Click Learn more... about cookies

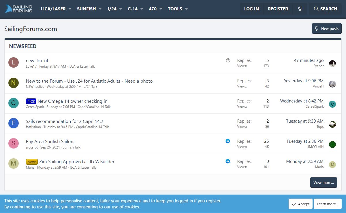coord(328,204)
